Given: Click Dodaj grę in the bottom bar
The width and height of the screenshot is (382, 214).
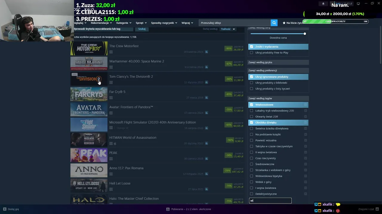Looking at the screenshot, I should [x=11, y=209].
